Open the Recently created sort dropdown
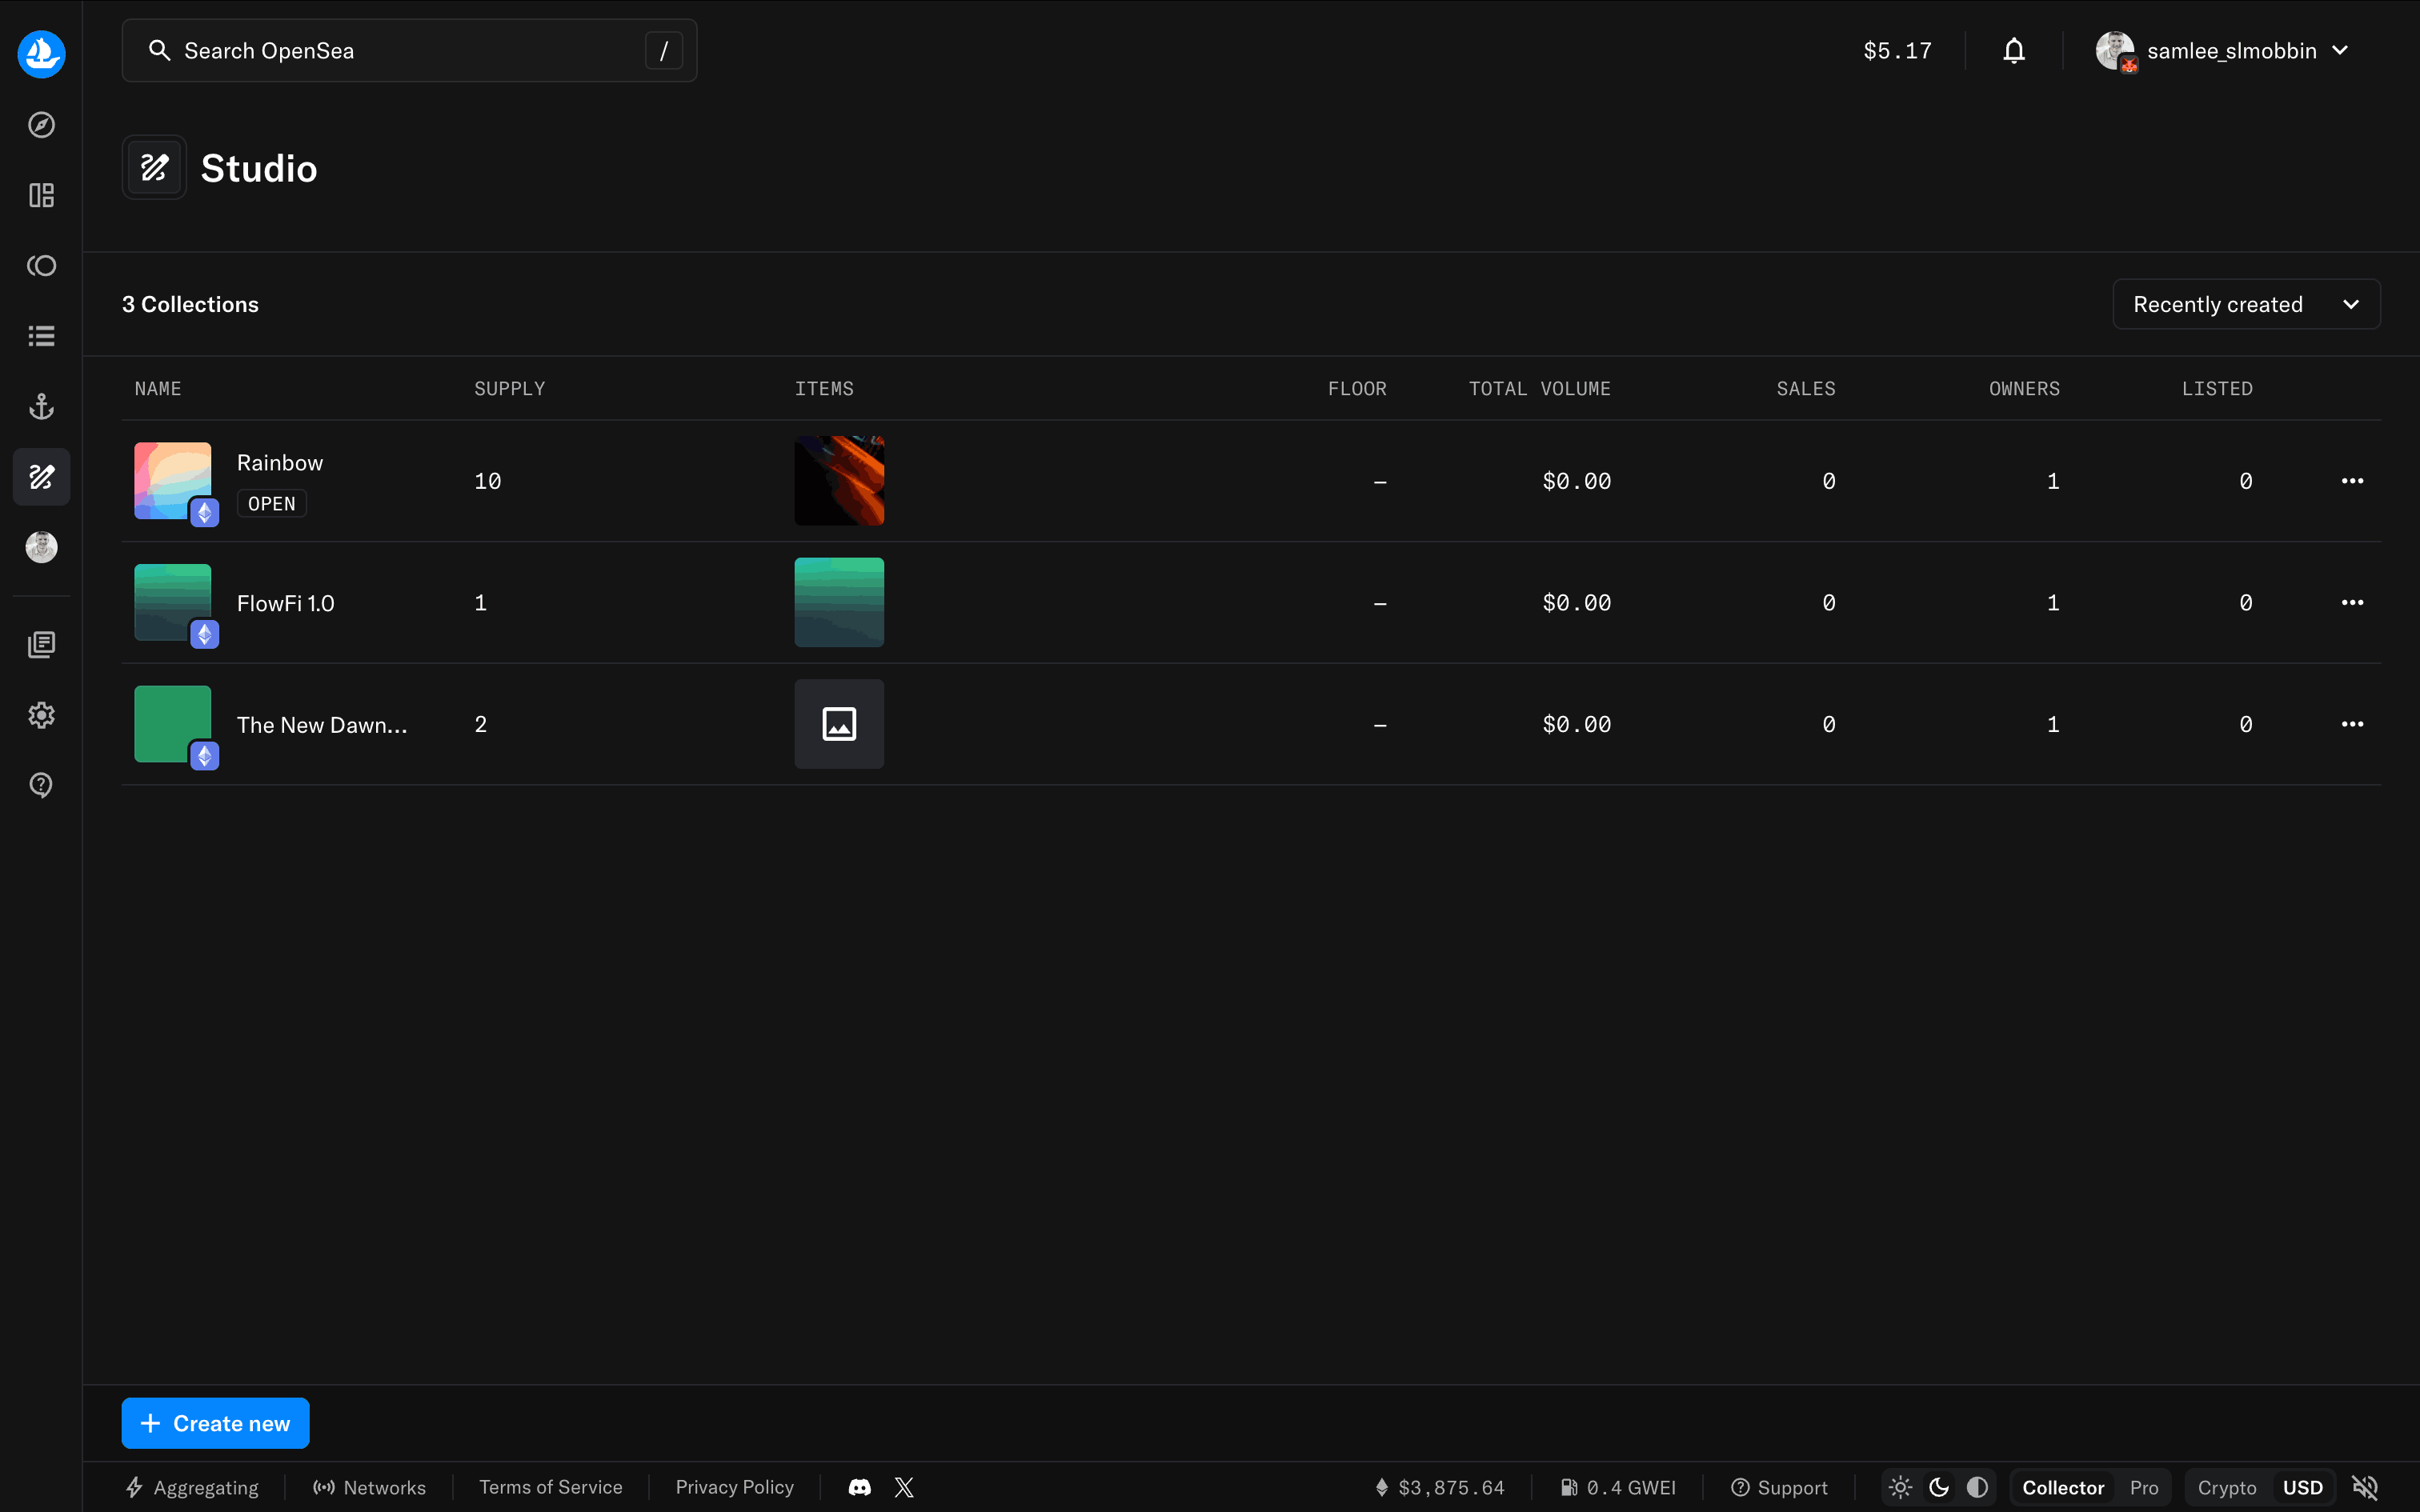 (2245, 304)
